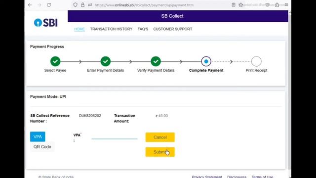316x178 pixels.
Task: Open the Privacy Statement link
Action: coord(207,177)
